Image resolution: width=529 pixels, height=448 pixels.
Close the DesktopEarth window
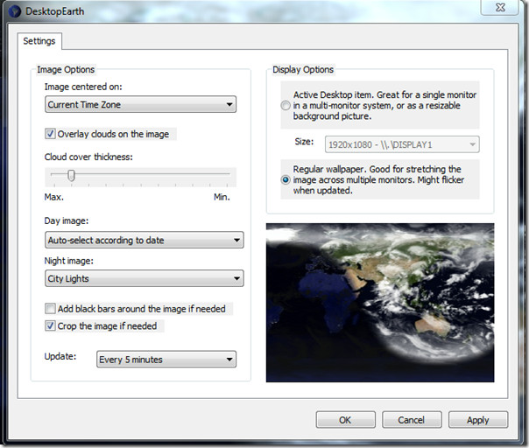click(x=500, y=7)
